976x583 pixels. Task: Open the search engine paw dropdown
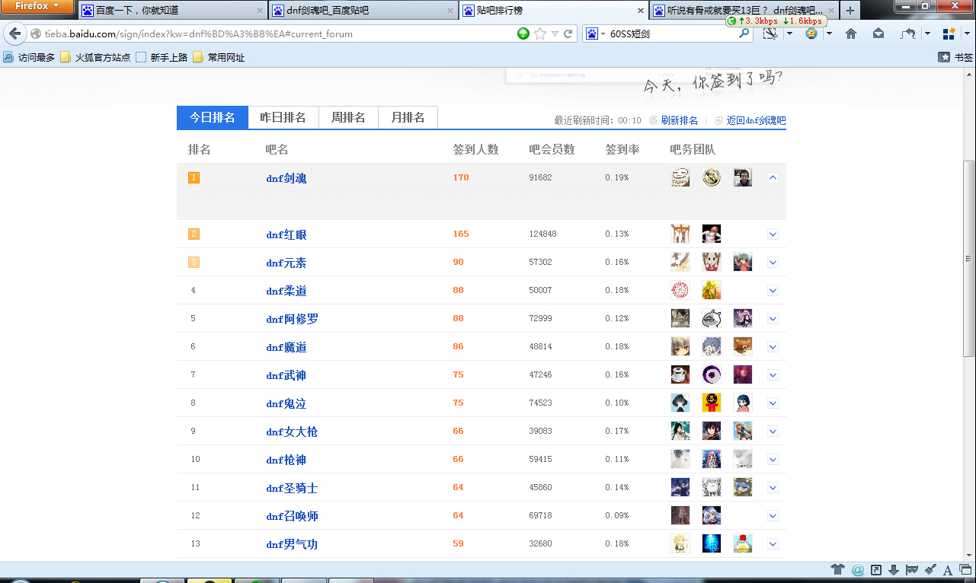point(596,33)
